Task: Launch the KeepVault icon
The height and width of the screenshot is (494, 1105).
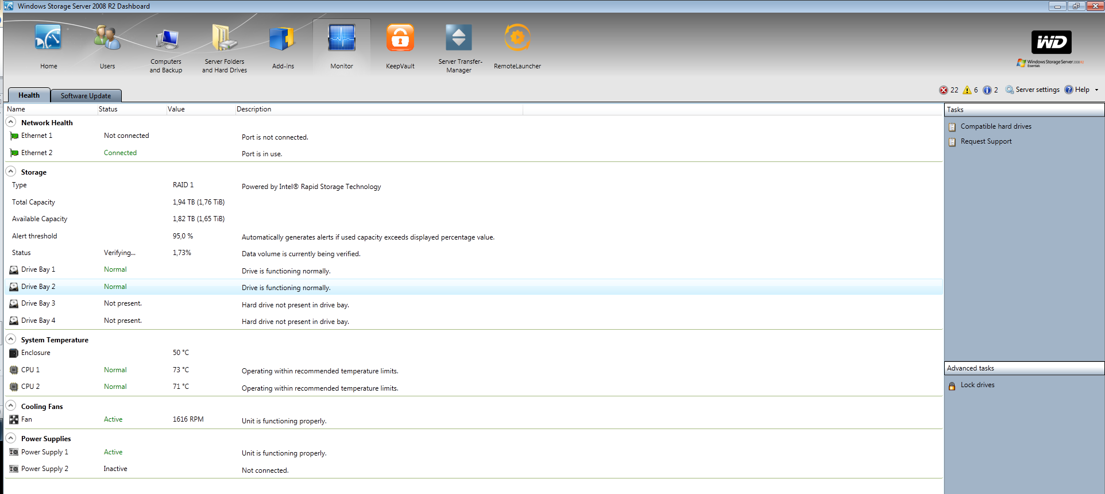Action: [400, 38]
